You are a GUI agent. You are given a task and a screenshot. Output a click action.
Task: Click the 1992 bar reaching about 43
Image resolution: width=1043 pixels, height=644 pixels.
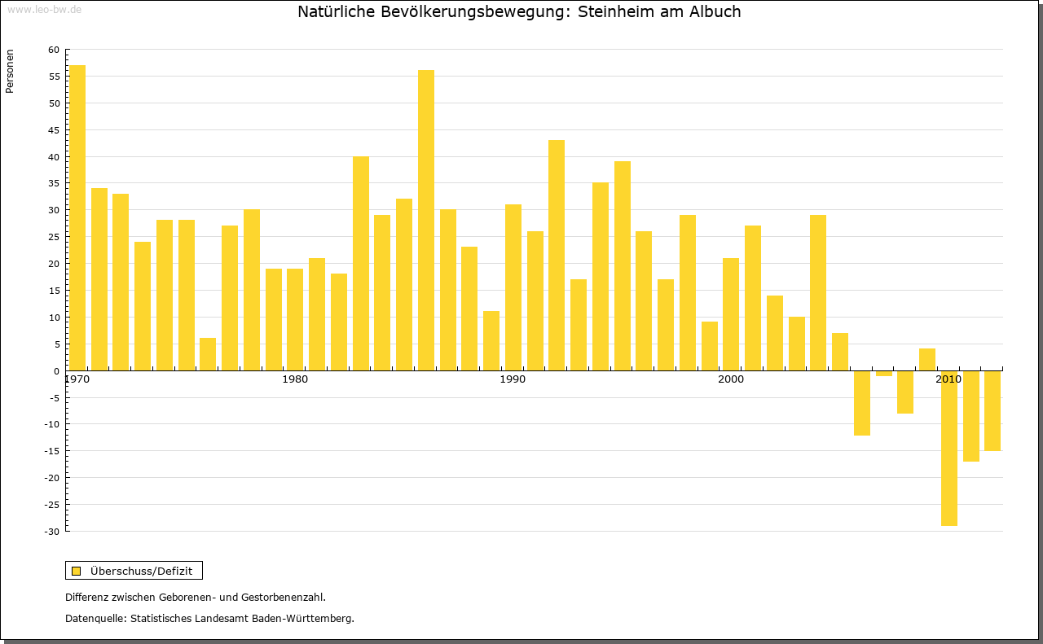pyautogui.click(x=557, y=255)
